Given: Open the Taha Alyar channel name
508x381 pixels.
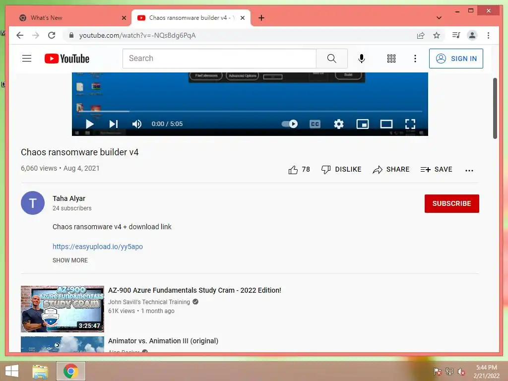Looking at the screenshot, I should [69, 198].
